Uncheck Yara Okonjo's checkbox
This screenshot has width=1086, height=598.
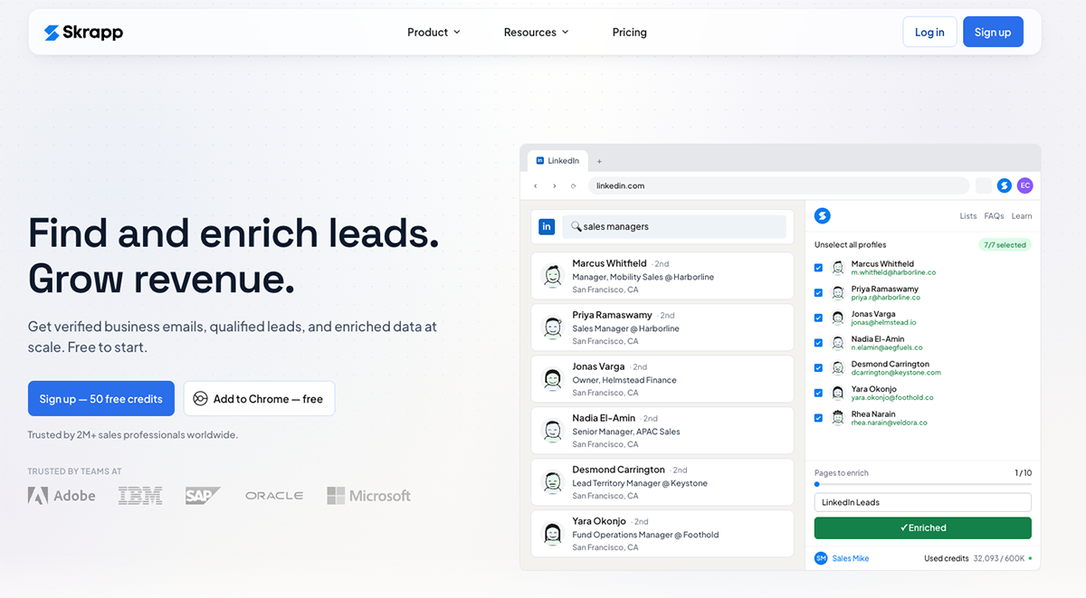[818, 393]
